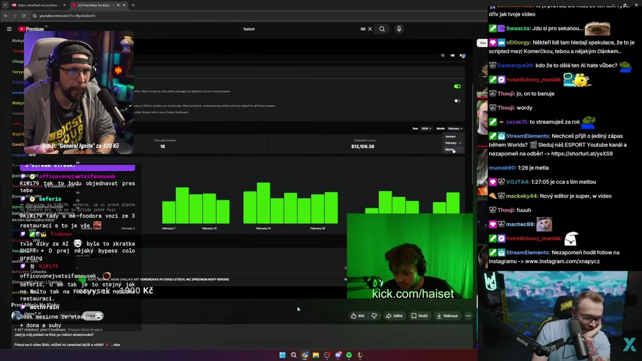Click total paid streams value 18
642x361 pixels.
tap(163, 146)
